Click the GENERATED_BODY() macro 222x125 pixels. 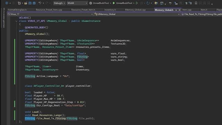[36, 27]
